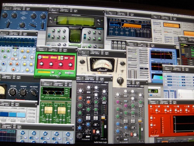Viewport: 194px width, 146px height.
Task: Click the Bass knob on Echo Farm
Action: (42, 64)
